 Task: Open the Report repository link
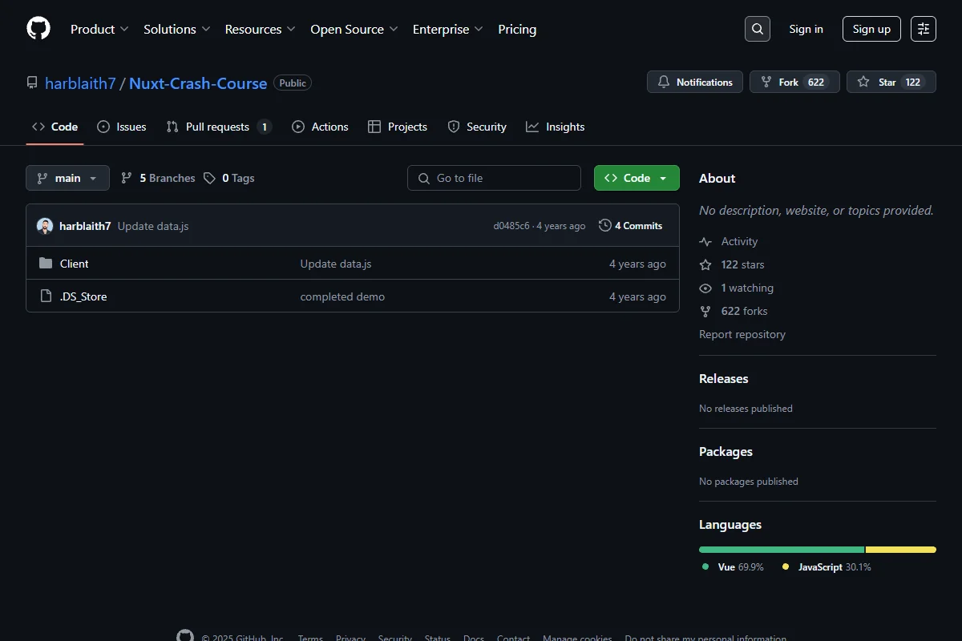click(x=742, y=334)
